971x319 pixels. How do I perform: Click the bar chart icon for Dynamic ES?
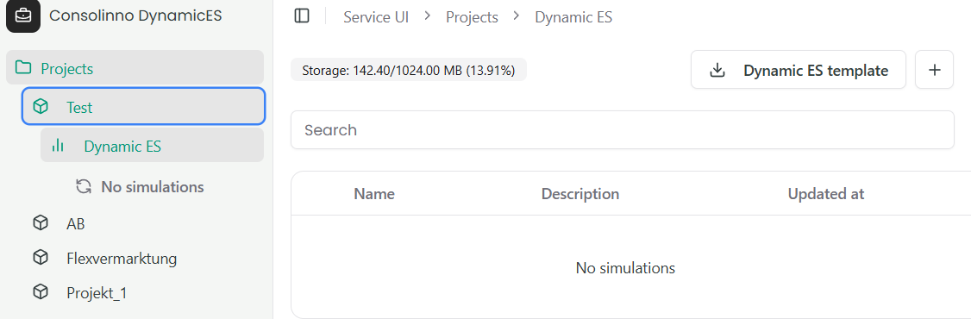pyautogui.click(x=59, y=146)
